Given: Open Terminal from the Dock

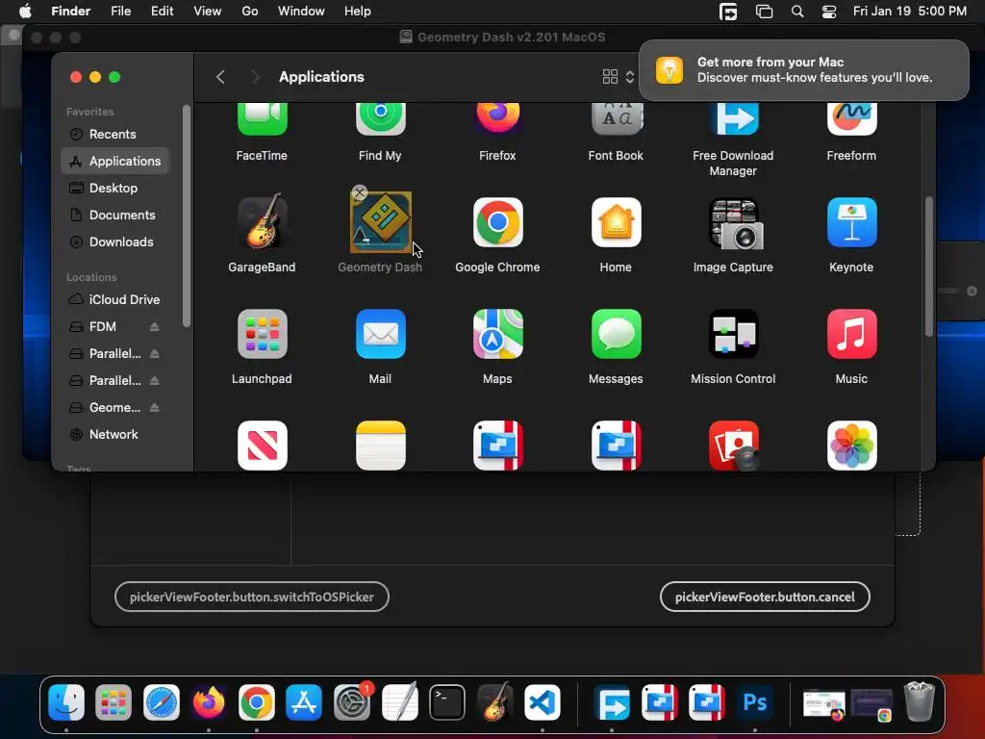Looking at the screenshot, I should click(x=447, y=702).
